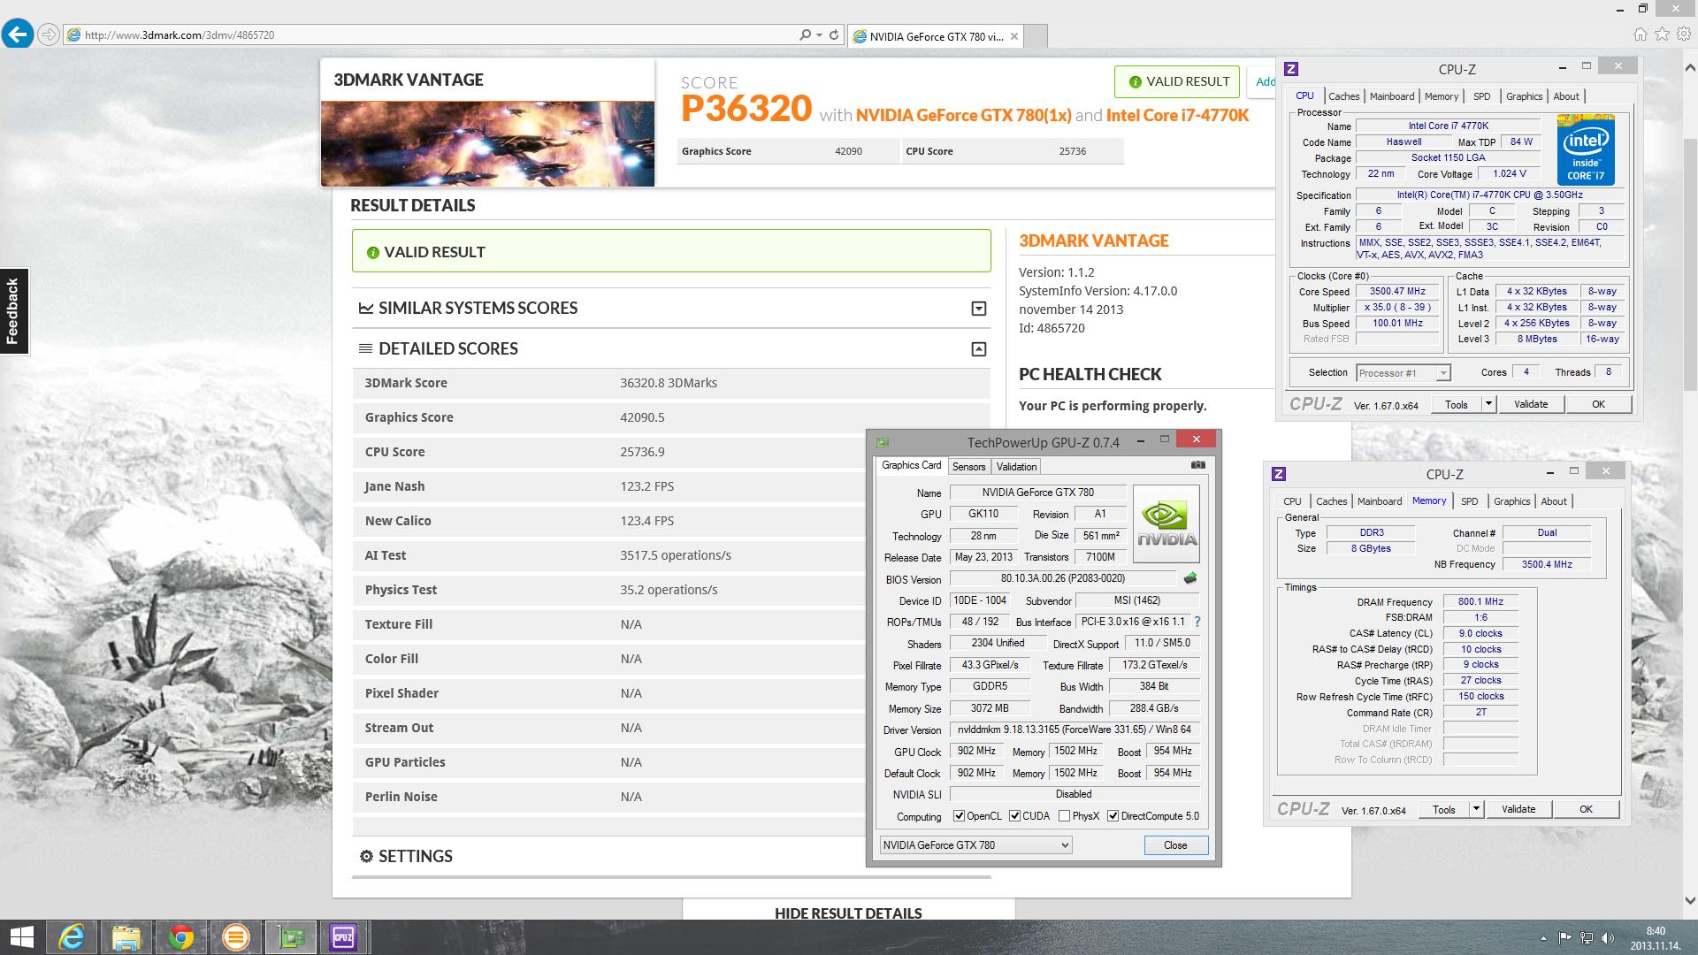Click the network tray icon
Image resolution: width=1698 pixels, height=955 pixels.
coord(1587,938)
